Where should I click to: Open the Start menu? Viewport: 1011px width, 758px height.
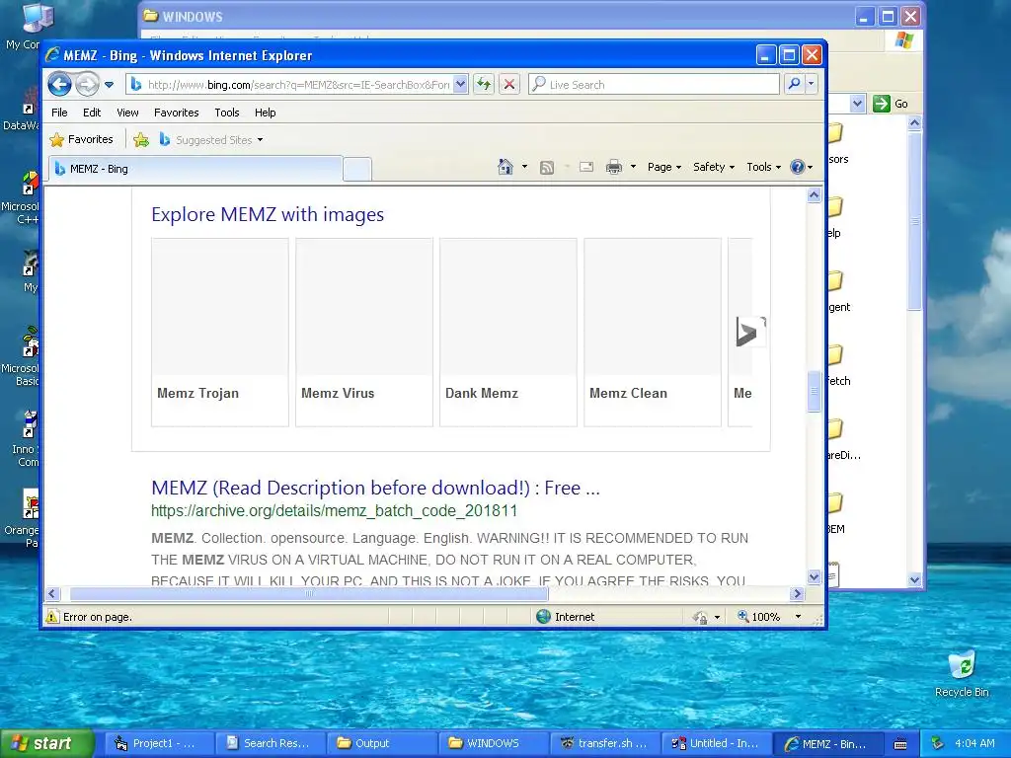click(47, 743)
